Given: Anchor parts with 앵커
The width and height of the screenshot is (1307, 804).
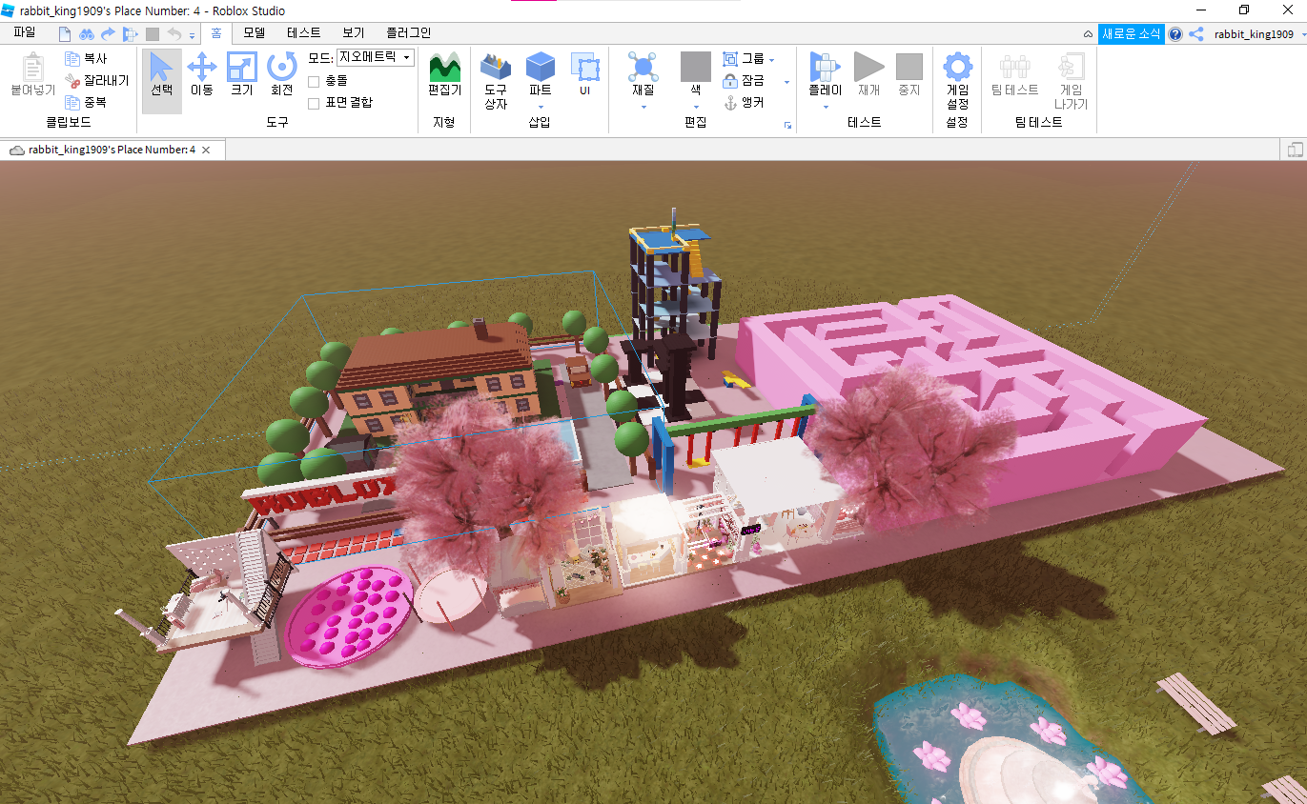Looking at the screenshot, I should pyautogui.click(x=744, y=102).
